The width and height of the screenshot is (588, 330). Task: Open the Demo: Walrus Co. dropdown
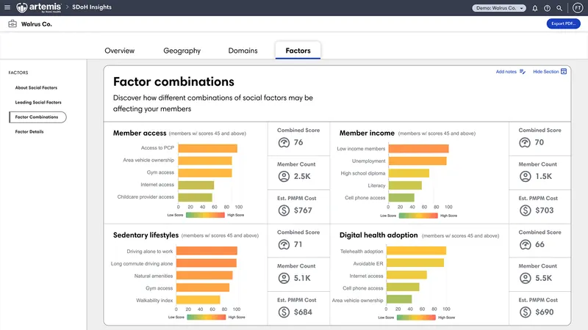[x=499, y=8]
